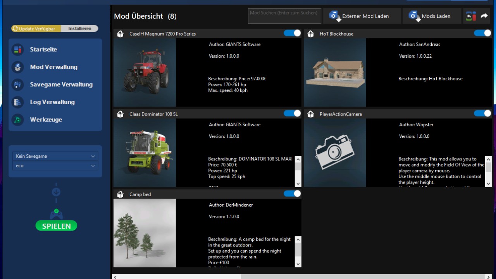Click the Externer Mod Laden button
Viewport: 496px width, 279px height.
pyautogui.click(x=361, y=16)
